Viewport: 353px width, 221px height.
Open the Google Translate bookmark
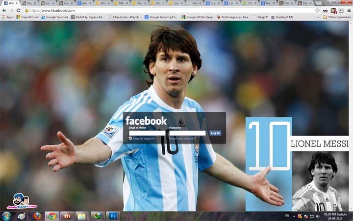[x=55, y=17]
